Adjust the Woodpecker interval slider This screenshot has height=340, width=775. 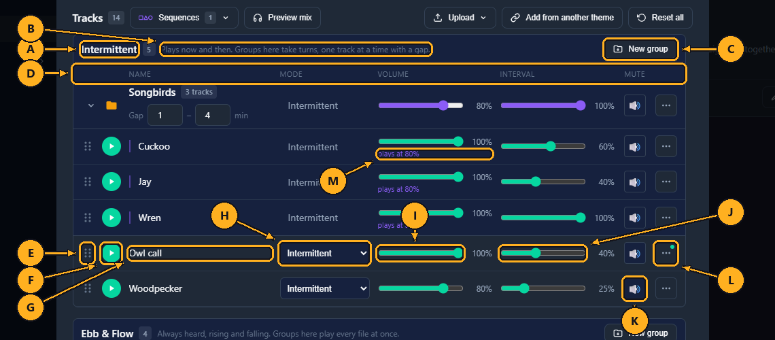pos(543,288)
